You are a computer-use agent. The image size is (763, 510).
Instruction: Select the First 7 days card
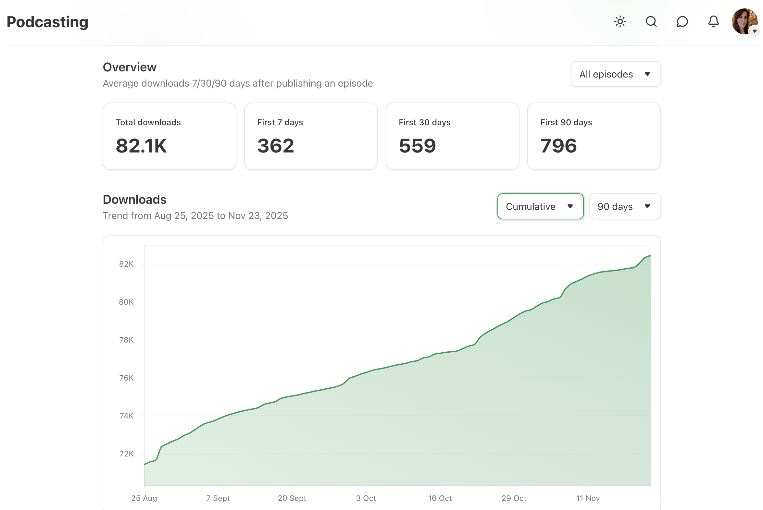point(310,136)
